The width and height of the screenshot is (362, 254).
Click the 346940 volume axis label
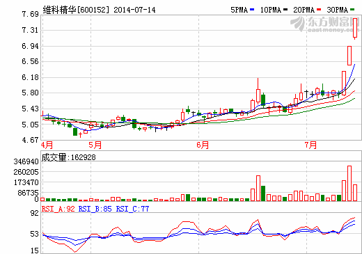point(26,161)
